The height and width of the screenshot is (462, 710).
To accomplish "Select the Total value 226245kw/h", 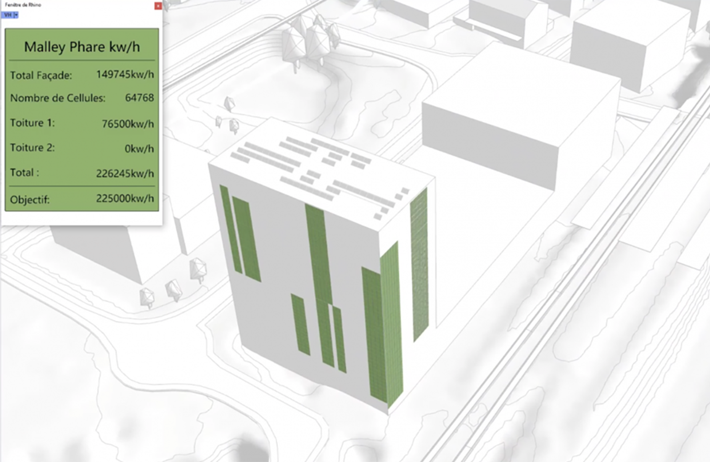I will 125,173.
